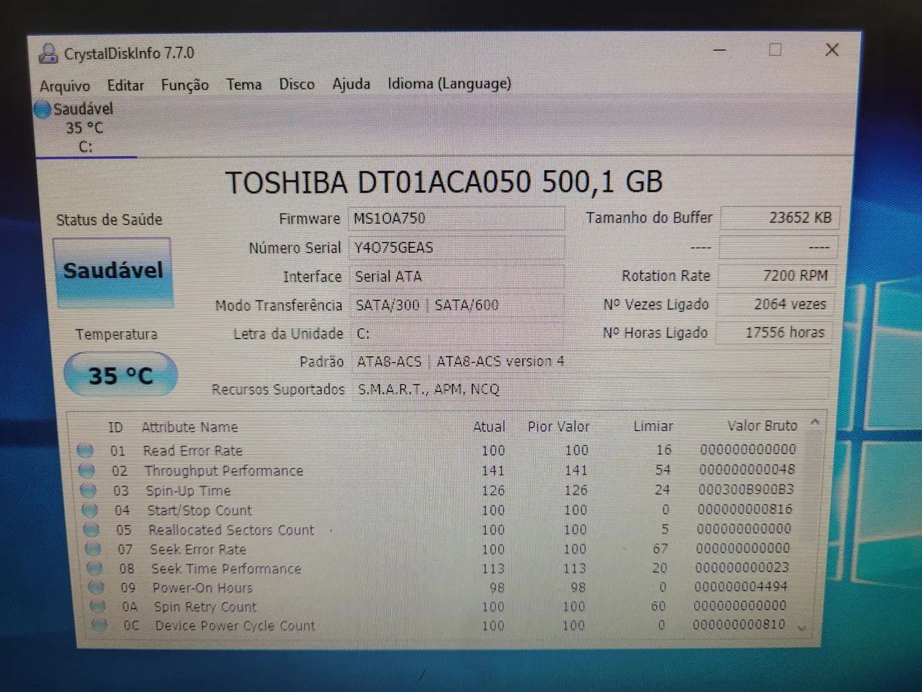
Task: Click the Saudável health status button
Action: point(112,271)
